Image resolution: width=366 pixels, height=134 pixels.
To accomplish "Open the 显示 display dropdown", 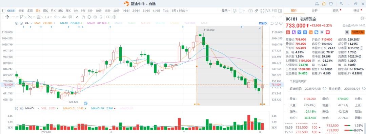I will pyautogui.click(x=226, y=11).
